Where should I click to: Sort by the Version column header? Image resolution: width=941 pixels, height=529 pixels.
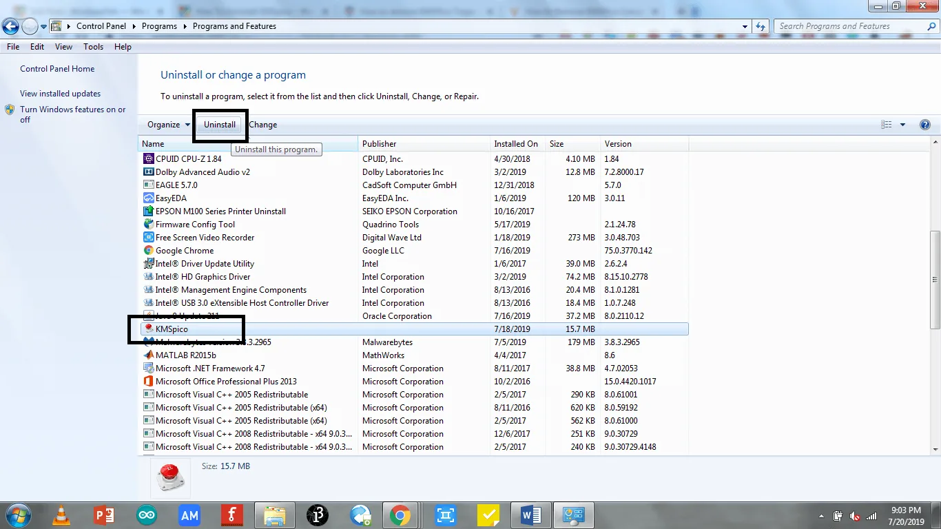(x=644, y=144)
